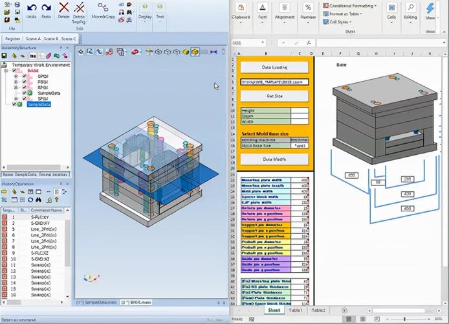This screenshot has width=449, height=324.
Task: Collapse the BASE node in assembly tree
Action: 6,71
